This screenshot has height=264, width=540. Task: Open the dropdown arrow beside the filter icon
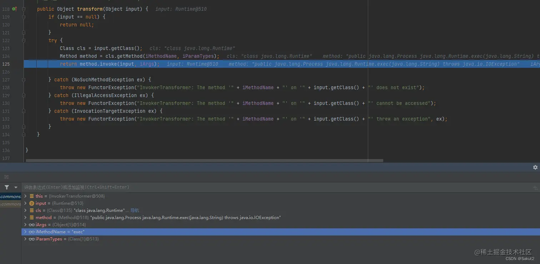pos(16,187)
